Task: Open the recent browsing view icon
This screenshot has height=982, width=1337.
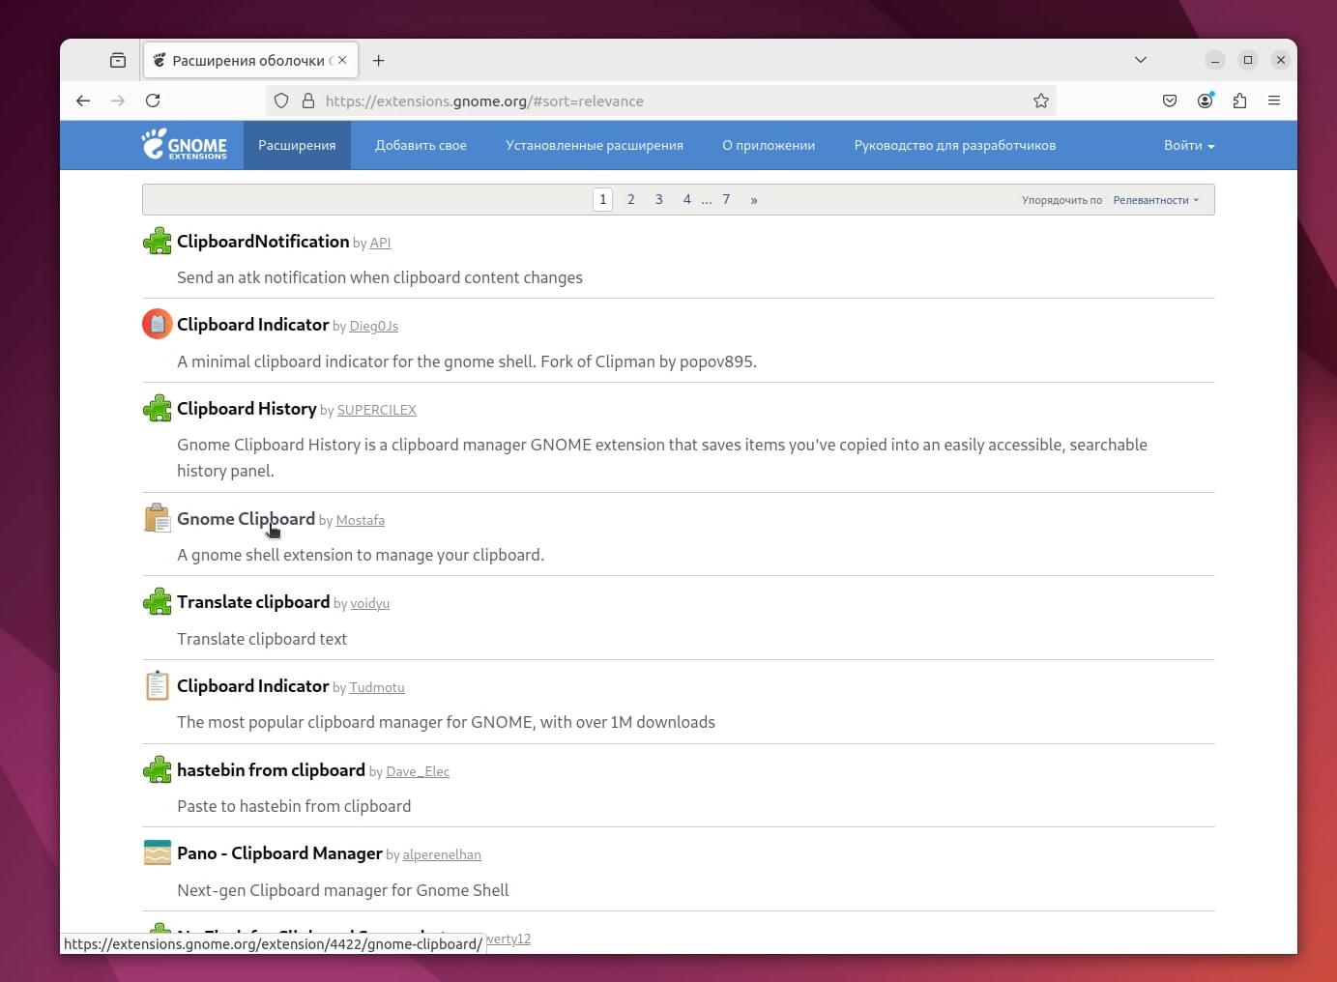Action: (118, 60)
